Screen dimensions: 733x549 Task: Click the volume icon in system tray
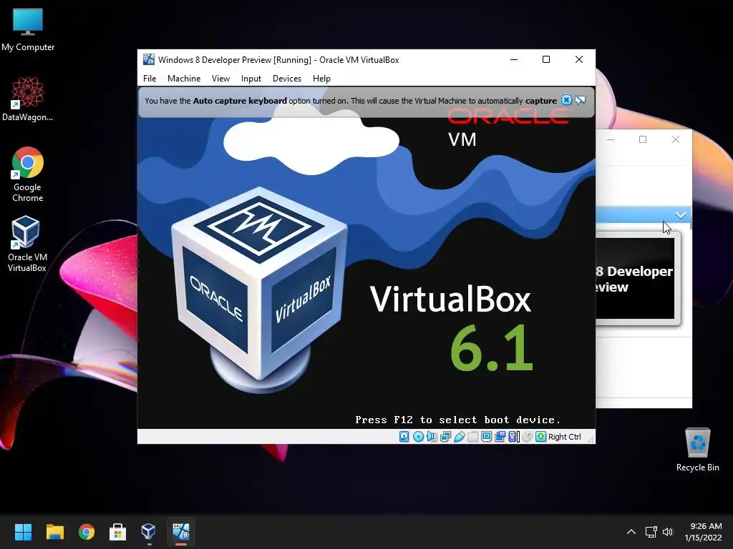point(668,532)
